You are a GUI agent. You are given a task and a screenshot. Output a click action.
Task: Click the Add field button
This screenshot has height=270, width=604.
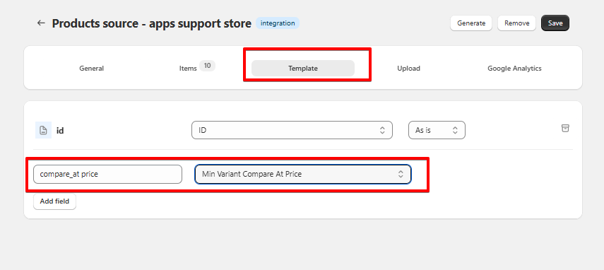(54, 201)
